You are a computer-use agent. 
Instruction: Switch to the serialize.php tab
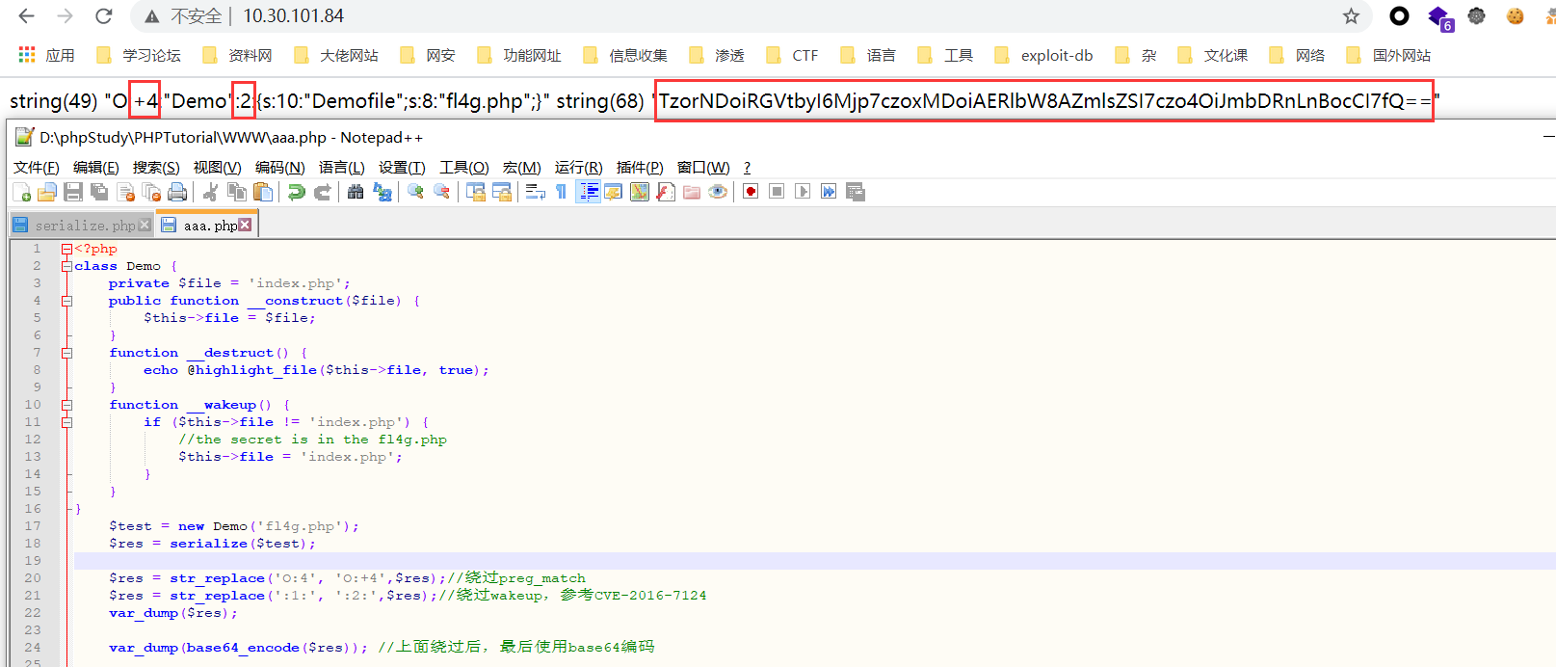84,226
